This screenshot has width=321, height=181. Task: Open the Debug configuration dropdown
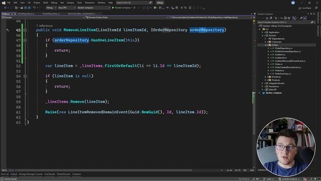51,8
